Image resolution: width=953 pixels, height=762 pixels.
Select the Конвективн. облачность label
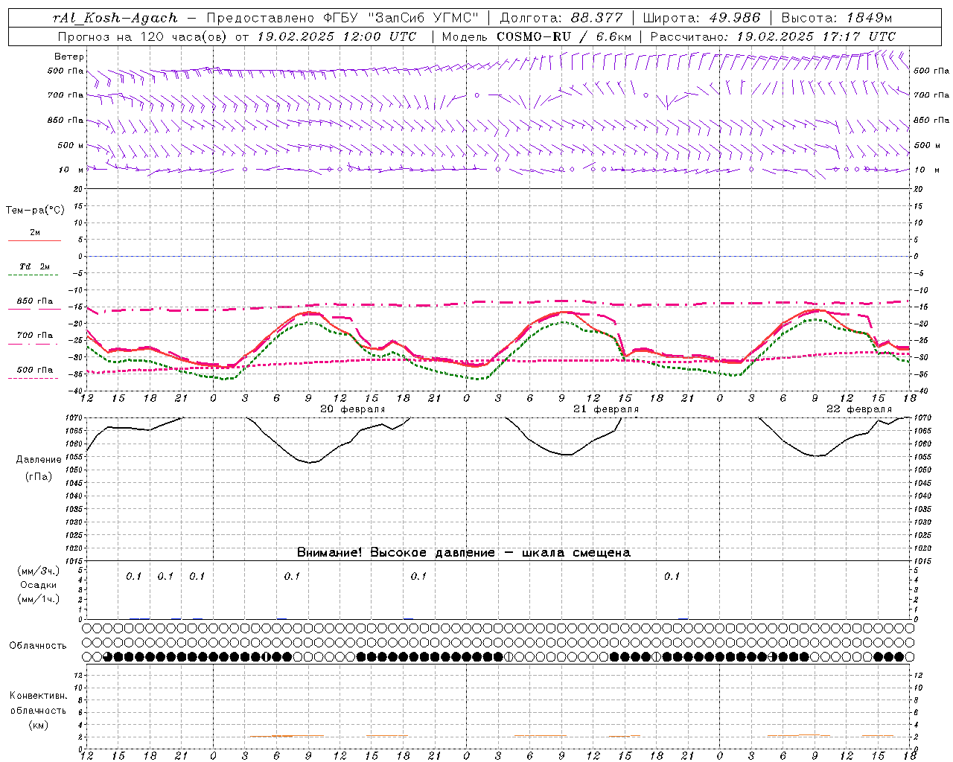(x=38, y=702)
